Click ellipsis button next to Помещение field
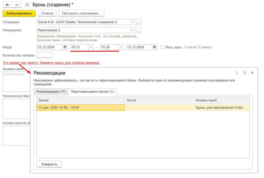 pyautogui.click(x=139, y=30)
